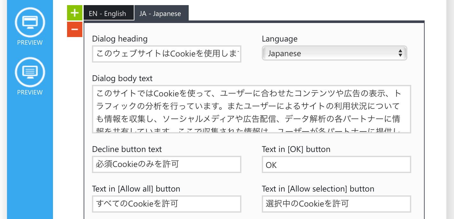
Task: Click inside the Dialog body text area
Action: pos(251,109)
